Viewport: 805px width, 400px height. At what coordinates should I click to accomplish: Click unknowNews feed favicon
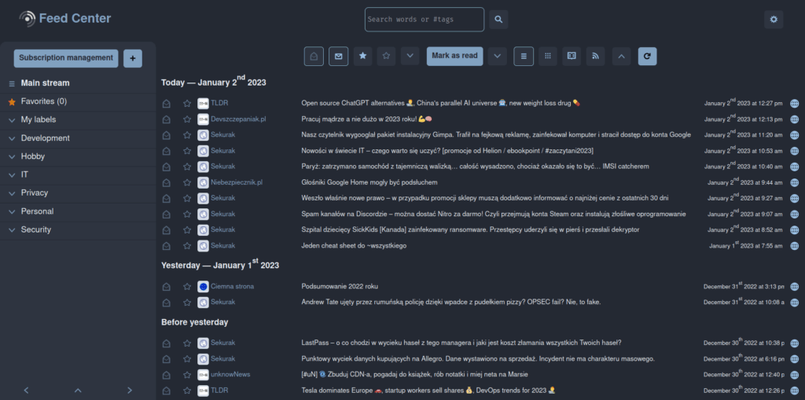(203, 374)
